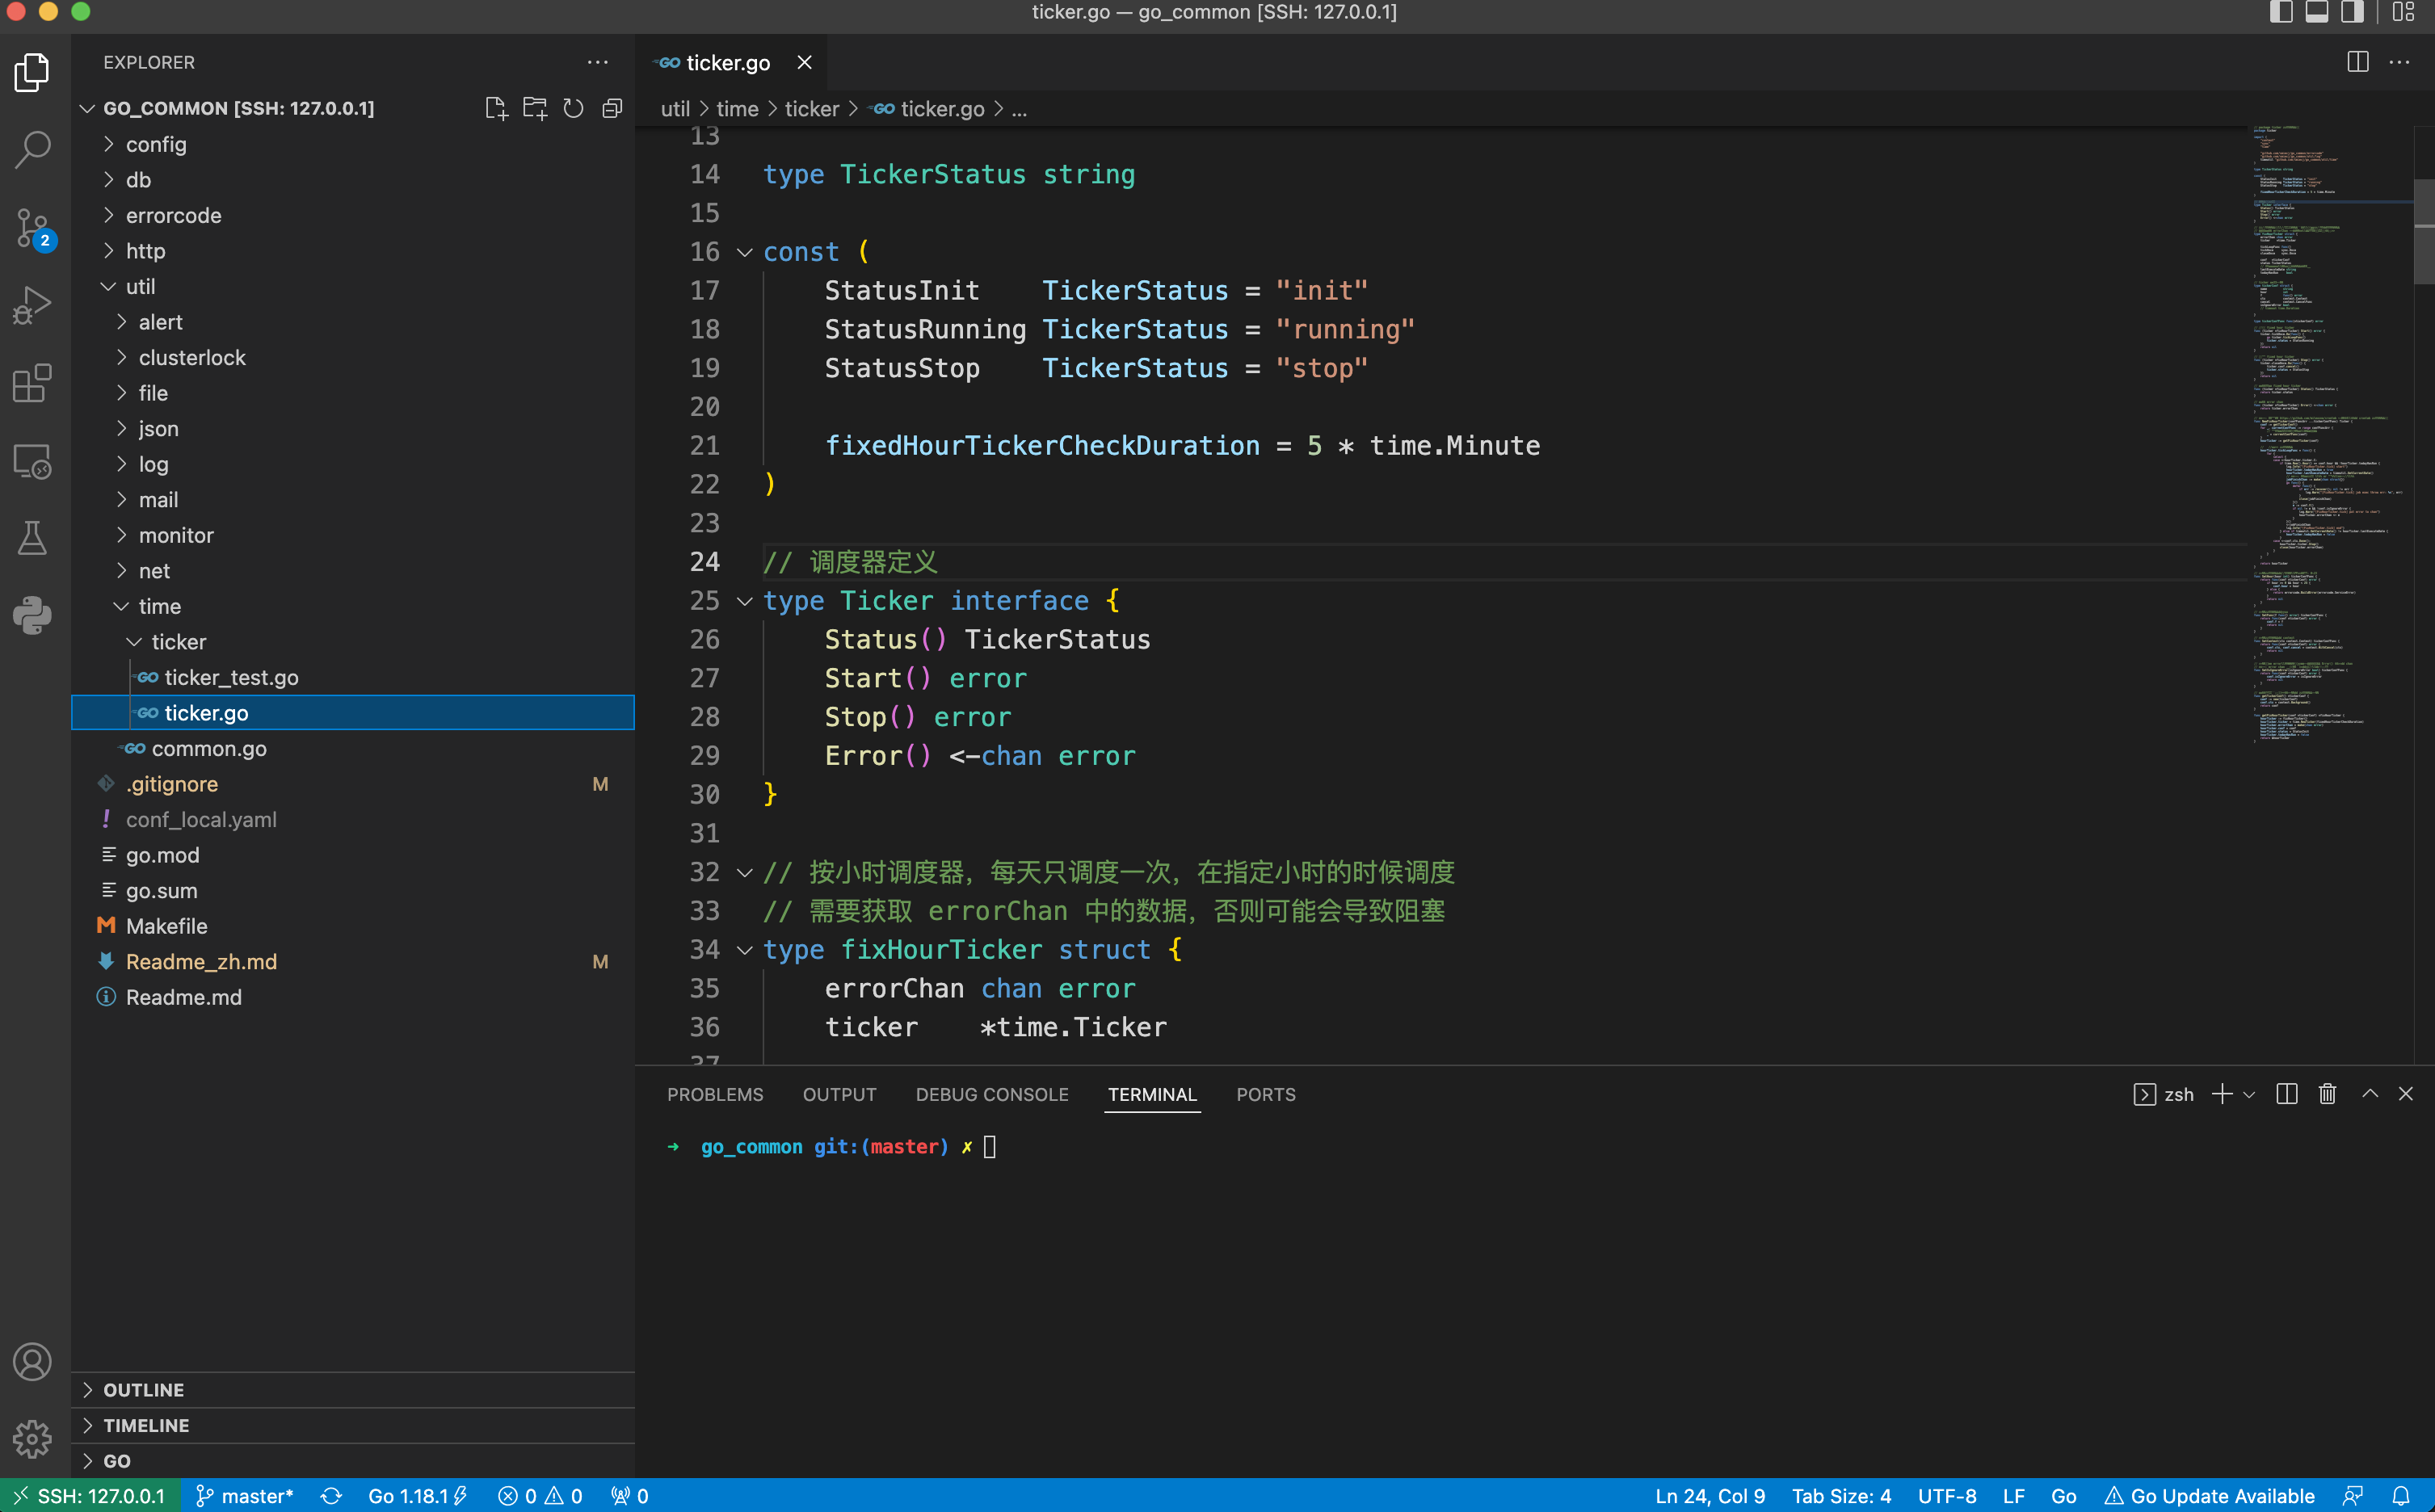Expand the OUTLINE section
This screenshot has width=2435, height=1512.
point(353,1390)
